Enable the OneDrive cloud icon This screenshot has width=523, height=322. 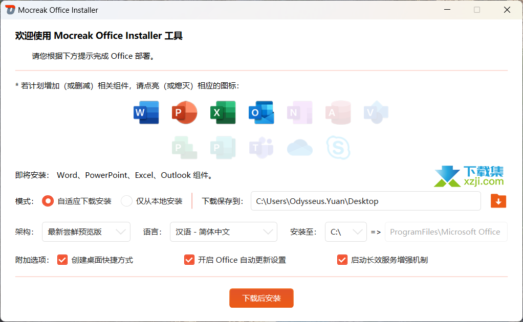pyautogui.click(x=299, y=148)
